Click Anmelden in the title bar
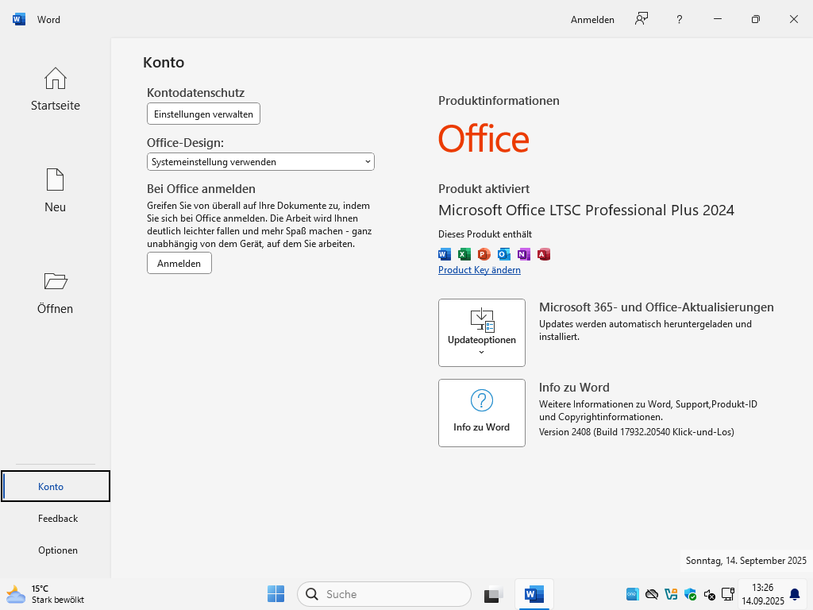The height and width of the screenshot is (610, 813). [x=592, y=20]
